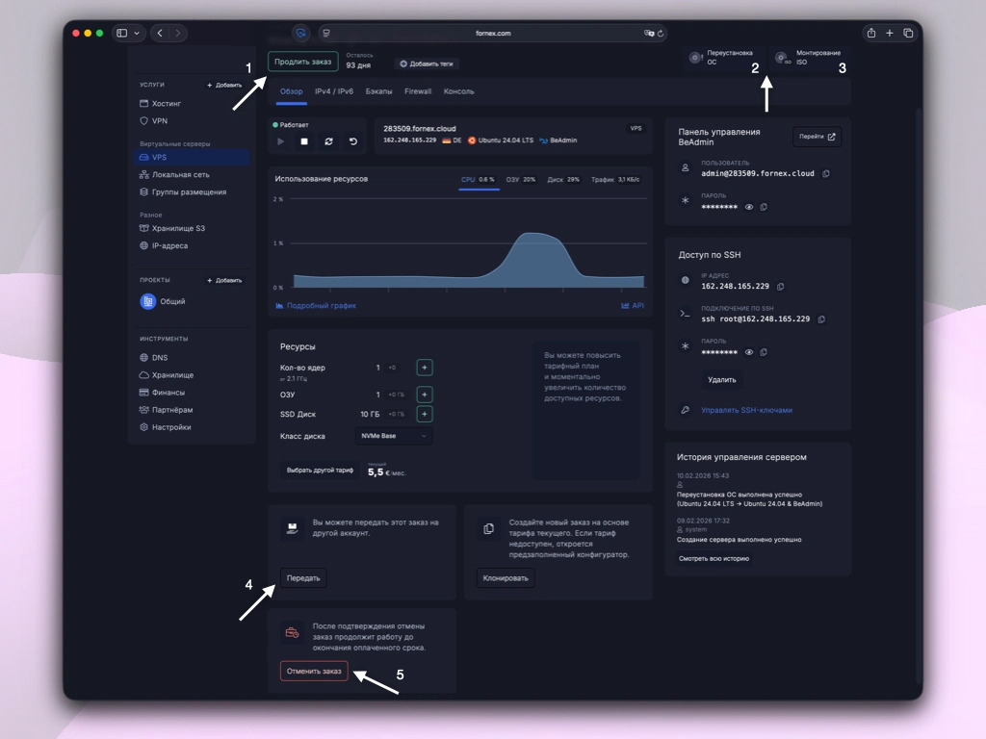Open 'Финансы' sidebar item
This screenshot has height=739, width=986.
[x=168, y=393]
